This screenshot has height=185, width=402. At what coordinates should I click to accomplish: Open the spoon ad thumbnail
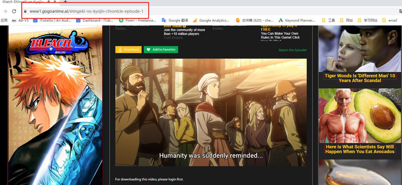click(x=360, y=172)
